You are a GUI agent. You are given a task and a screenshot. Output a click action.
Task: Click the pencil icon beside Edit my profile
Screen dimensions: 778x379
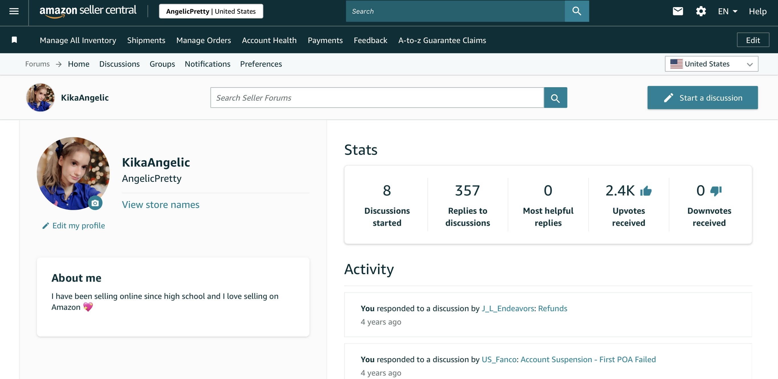pyautogui.click(x=46, y=226)
